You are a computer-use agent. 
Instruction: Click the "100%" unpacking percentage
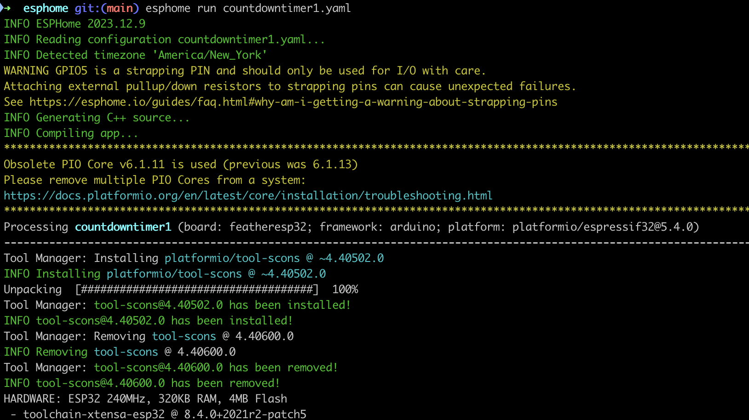(x=345, y=289)
